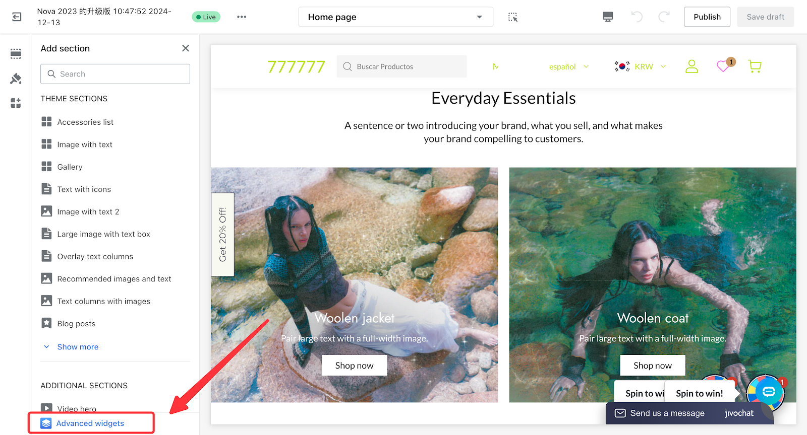The height and width of the screenshot is (435, 807).
Task: Select the Image with text section
Action: [x=85, y=144]
